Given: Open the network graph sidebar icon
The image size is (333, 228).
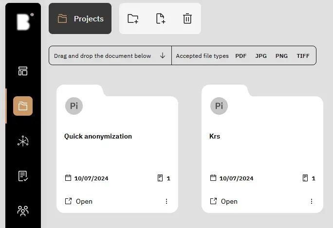Looking at the screenshot, I should click(23, 141).
